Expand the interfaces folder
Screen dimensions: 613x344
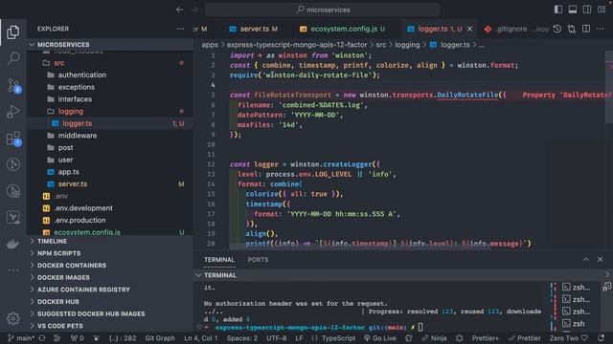click(110, 99)
